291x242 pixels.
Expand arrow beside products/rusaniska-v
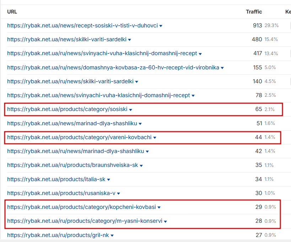click(118, 194)
